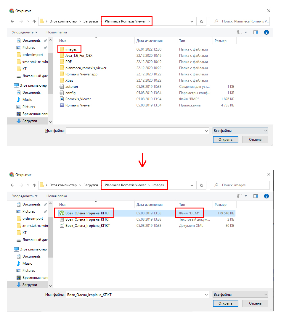Select the DCM file Вовк_Олена_Ігорівна_КПКТ

coord(147,213)
